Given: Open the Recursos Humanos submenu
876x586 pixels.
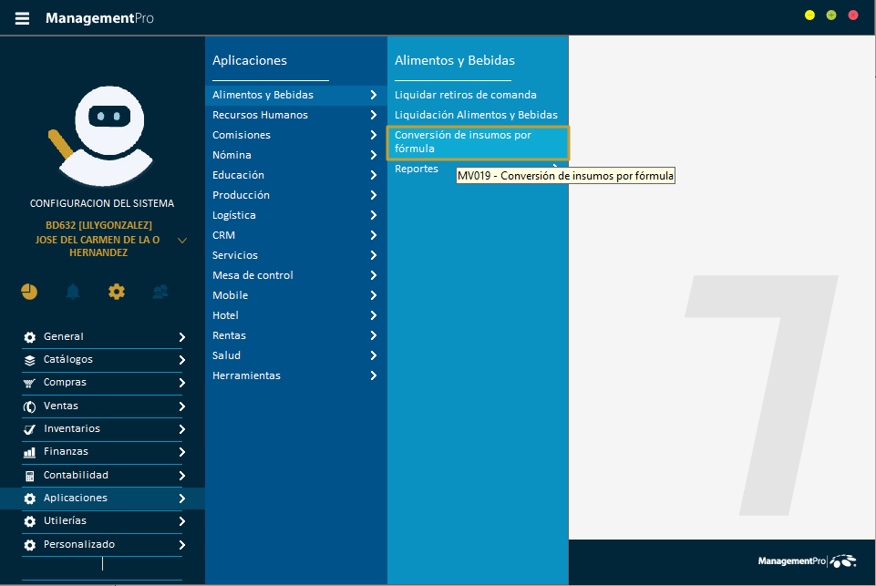Looking at the screenshot, I should (296, 115).
